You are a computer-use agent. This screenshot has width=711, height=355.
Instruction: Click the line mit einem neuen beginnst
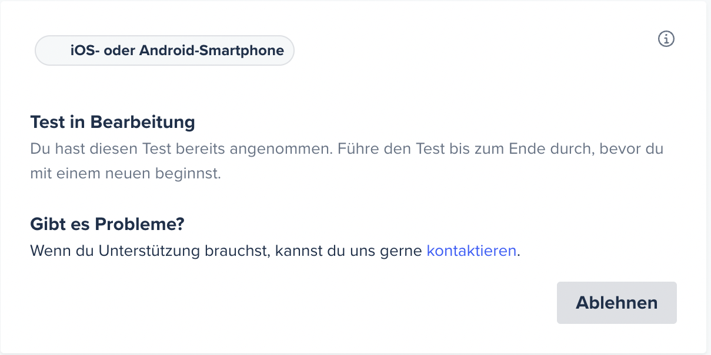pos(125,174)
